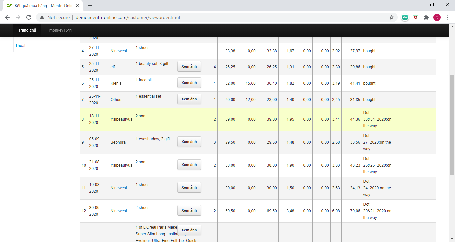Go to Trang chủ menu item
Screen dimensions: 455x242
pyautogui.click(x=27, y=30)
